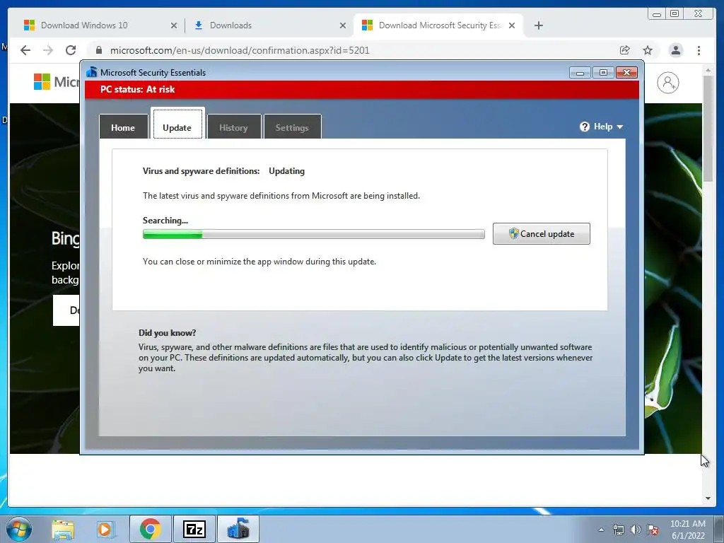
Task: Click the 'PC status: At risk' banner
Action: [361, 90]
